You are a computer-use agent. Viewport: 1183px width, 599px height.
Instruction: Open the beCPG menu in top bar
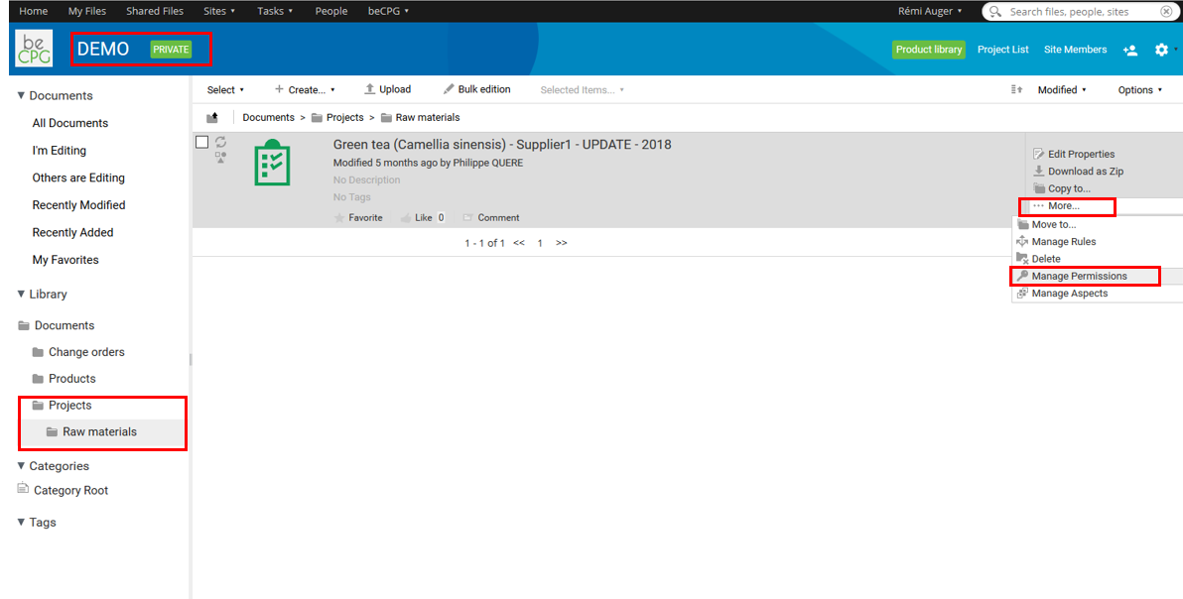coord(389,11)
